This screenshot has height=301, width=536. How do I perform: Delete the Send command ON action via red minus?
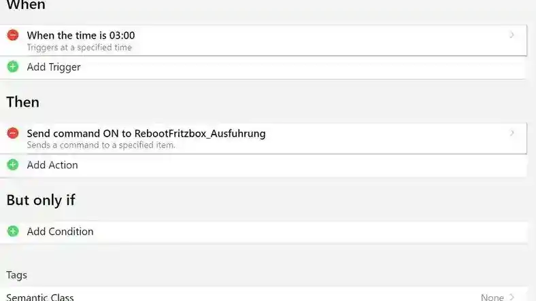13,133
